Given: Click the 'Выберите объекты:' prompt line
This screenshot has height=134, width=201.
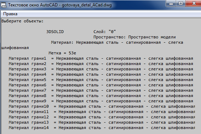Looking at the screenshot, I should click(x=22, y=21).
